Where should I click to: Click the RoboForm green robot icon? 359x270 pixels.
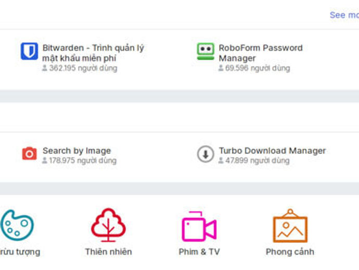206,51
